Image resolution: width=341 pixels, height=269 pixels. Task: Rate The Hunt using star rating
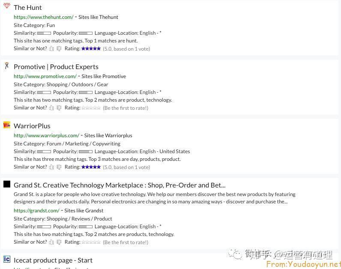(91, 48)
